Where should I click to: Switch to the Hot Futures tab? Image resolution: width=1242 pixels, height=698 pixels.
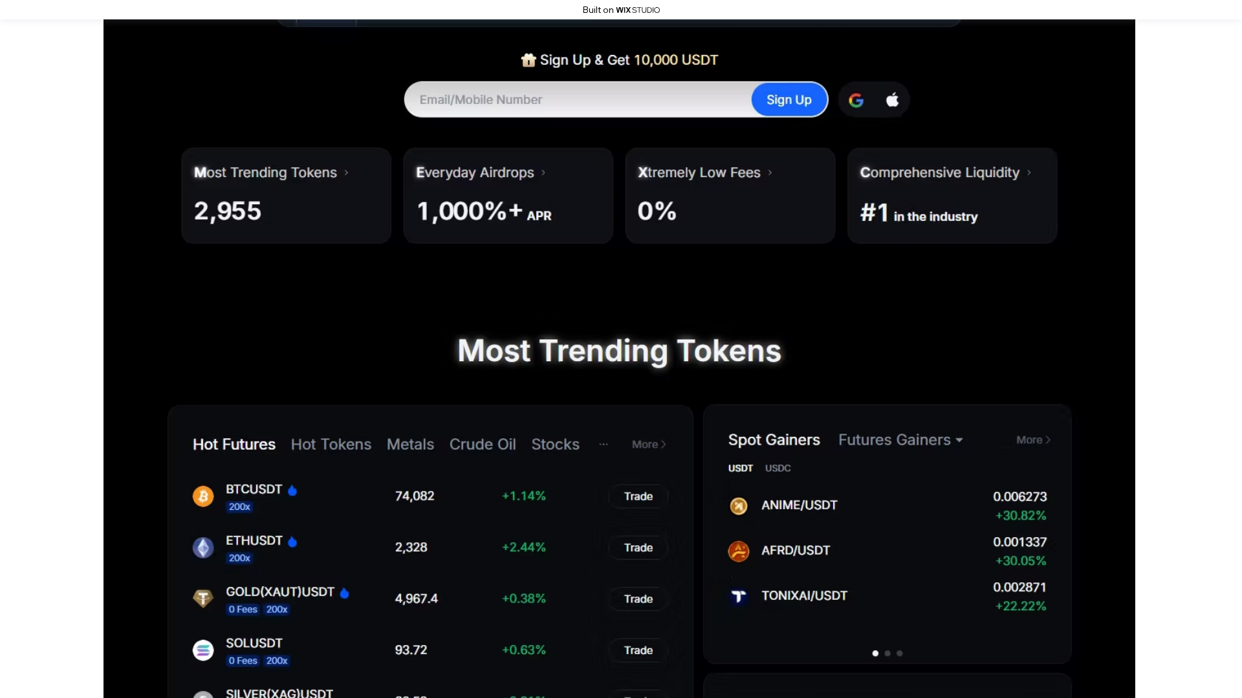234,445
